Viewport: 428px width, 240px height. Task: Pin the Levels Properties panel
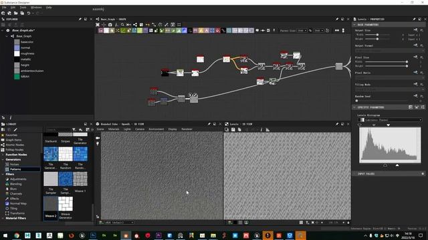coord(414,19)
